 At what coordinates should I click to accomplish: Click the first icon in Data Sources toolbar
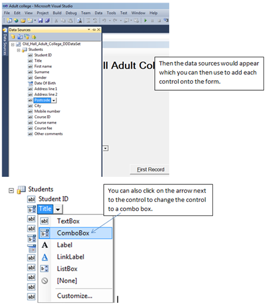pyautogui.click(x=13, y=37)
